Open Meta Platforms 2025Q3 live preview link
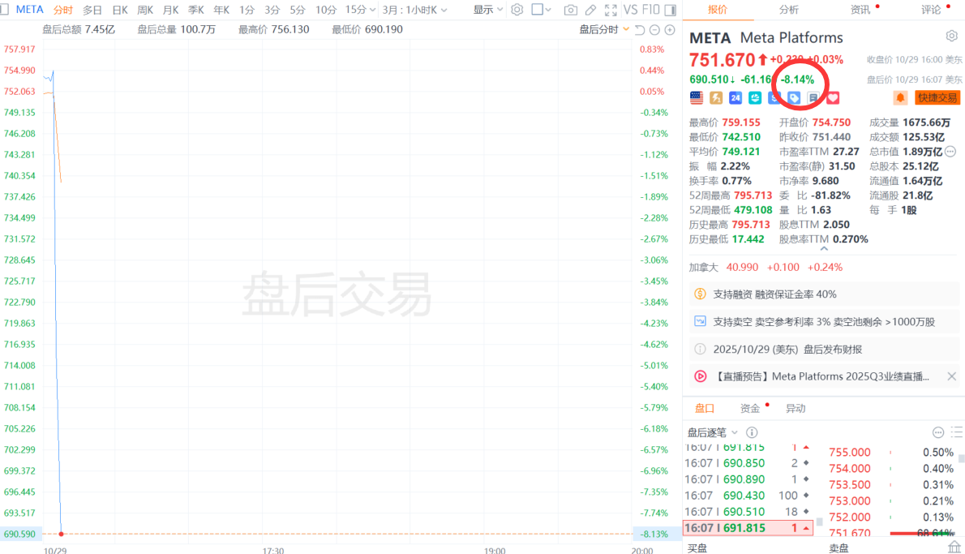Screen dimensions: 965x554 [x=821, y=376]
